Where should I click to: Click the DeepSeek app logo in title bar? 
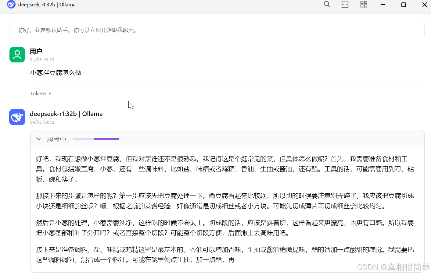tap(11, 4)
